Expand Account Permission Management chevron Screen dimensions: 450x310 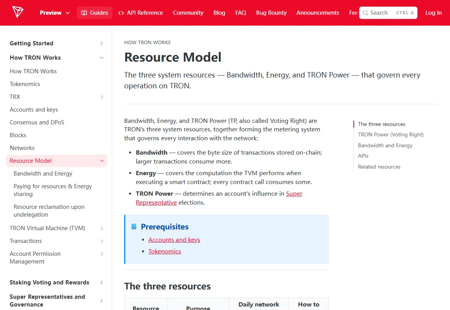pyautogui.click(x=102, y=254)
